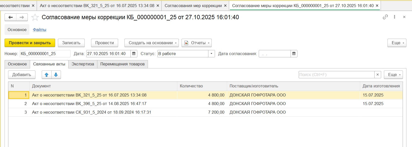Expand the Статус dropdown list
This screenshot has width=412, height=147.
pos(211,54)
